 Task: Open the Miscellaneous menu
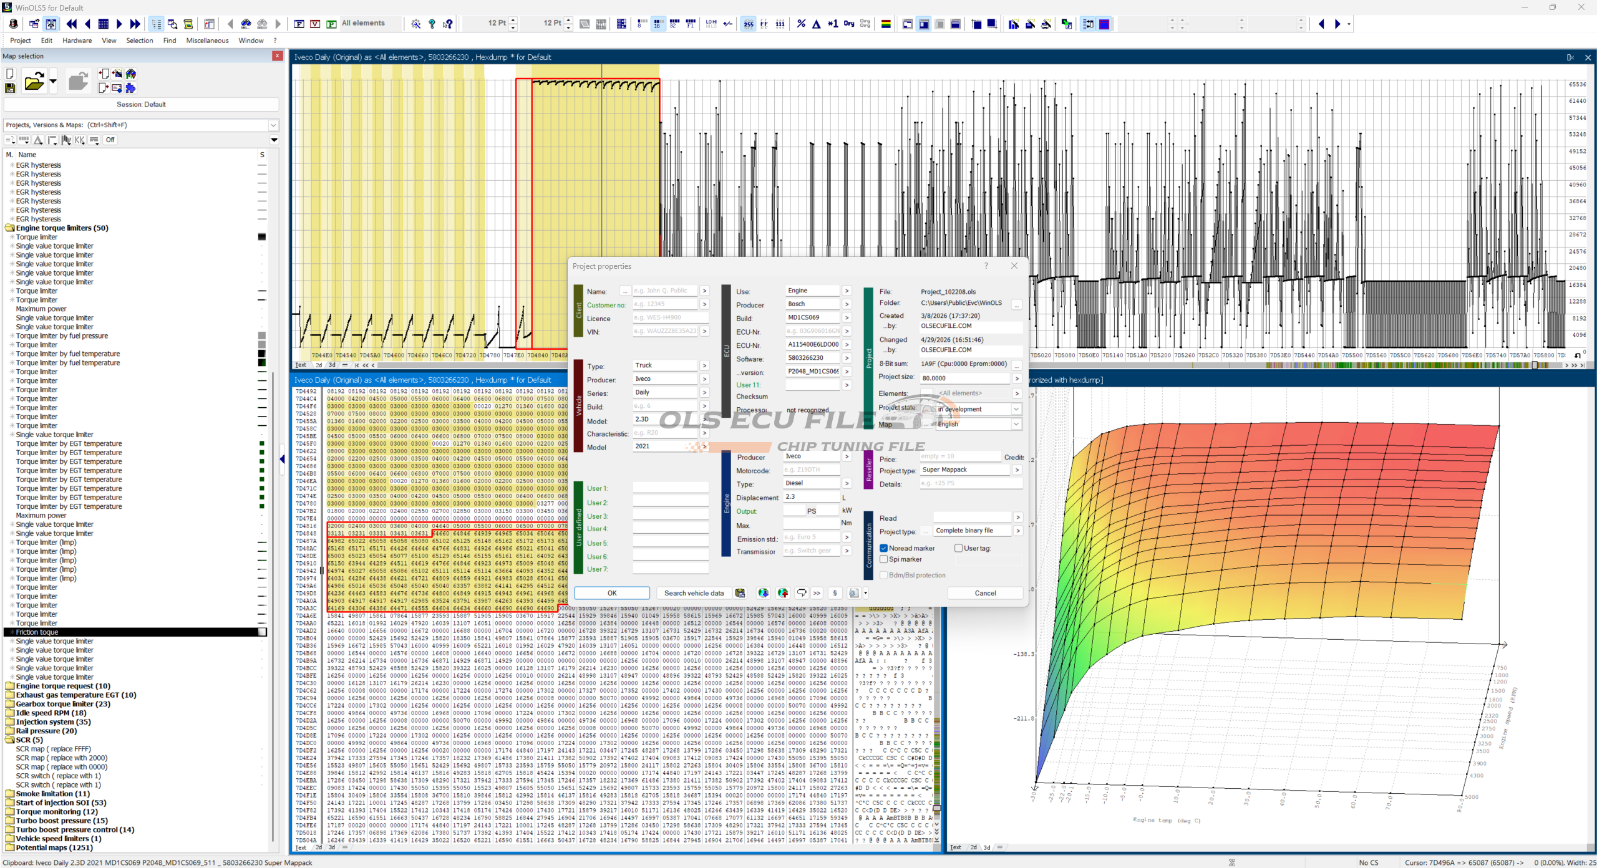coord(207,41)
